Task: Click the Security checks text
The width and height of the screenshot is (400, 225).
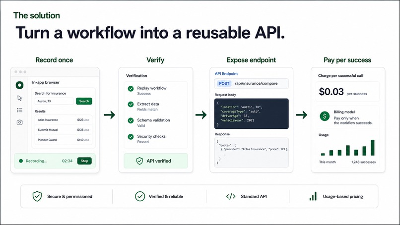Action: [x=151, y=137]
